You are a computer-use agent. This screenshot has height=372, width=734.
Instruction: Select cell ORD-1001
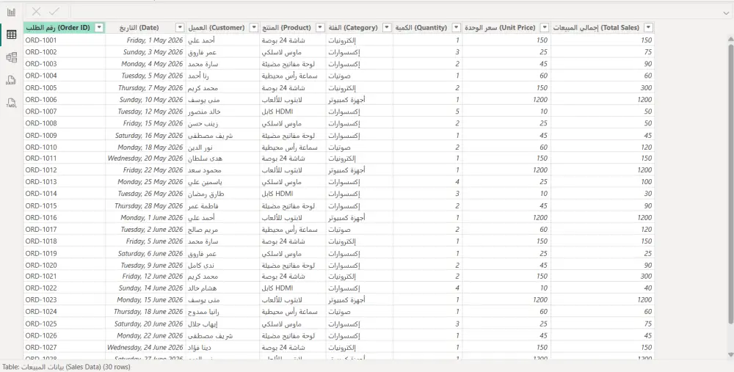[x=64, y=40]
